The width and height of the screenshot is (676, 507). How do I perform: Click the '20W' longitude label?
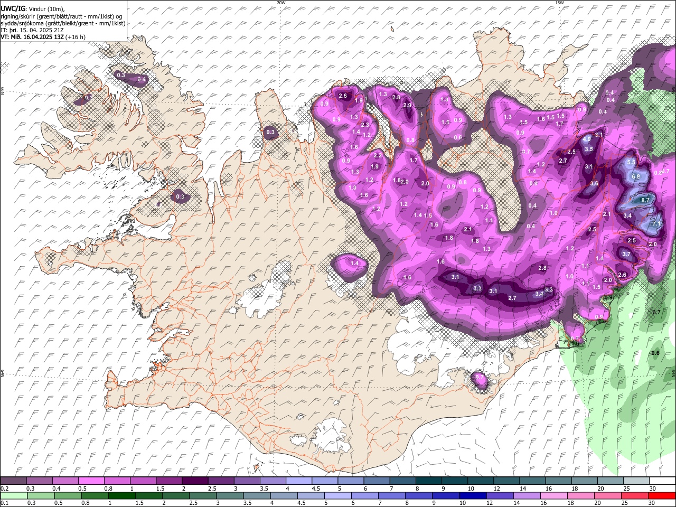[281, 3]
